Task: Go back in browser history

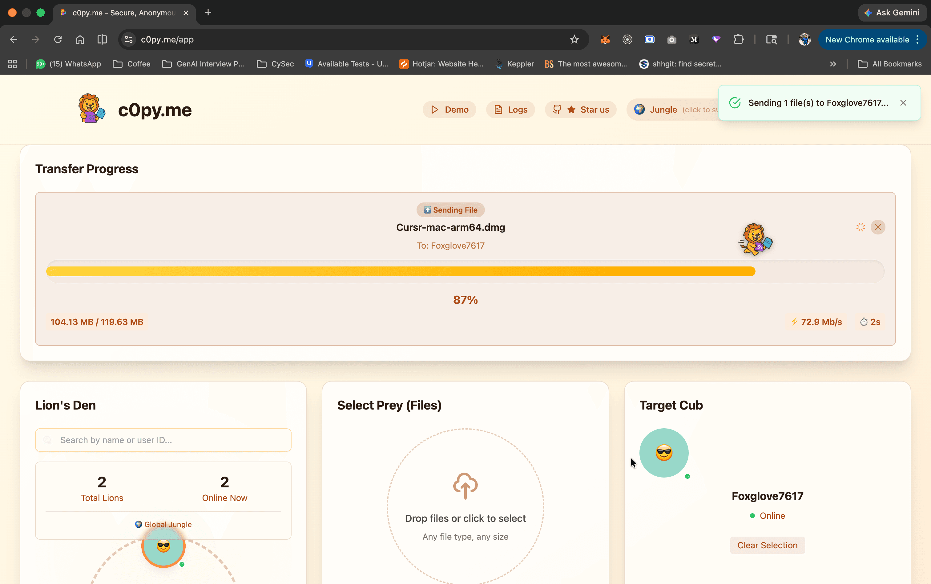Action: click(14, 39)
